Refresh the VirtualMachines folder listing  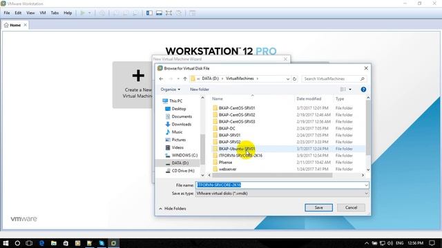(295, 79)
